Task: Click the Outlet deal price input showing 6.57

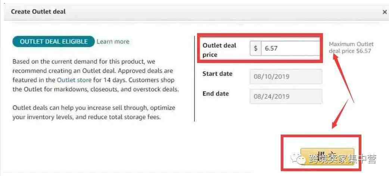Action: 290,48
